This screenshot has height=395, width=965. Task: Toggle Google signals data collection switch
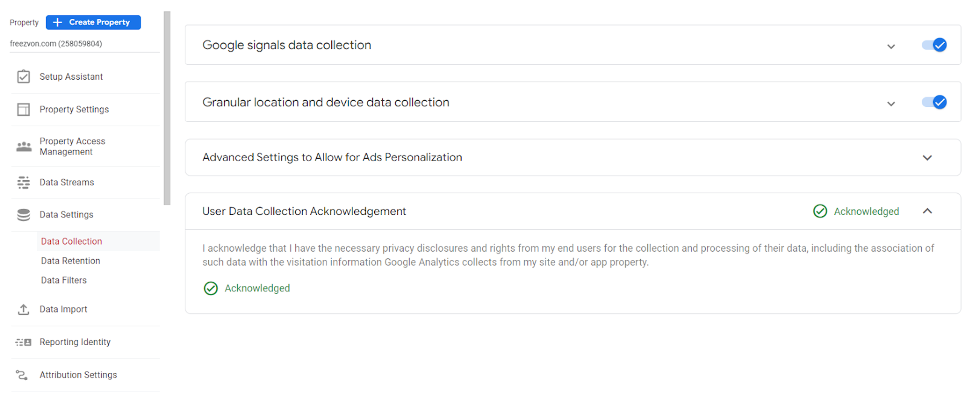click(x=934, y=45)
